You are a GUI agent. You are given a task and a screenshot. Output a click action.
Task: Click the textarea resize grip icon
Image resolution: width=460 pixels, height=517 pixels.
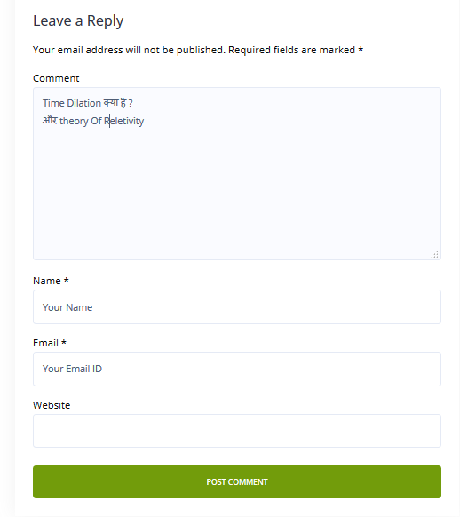tap(434, 254)
